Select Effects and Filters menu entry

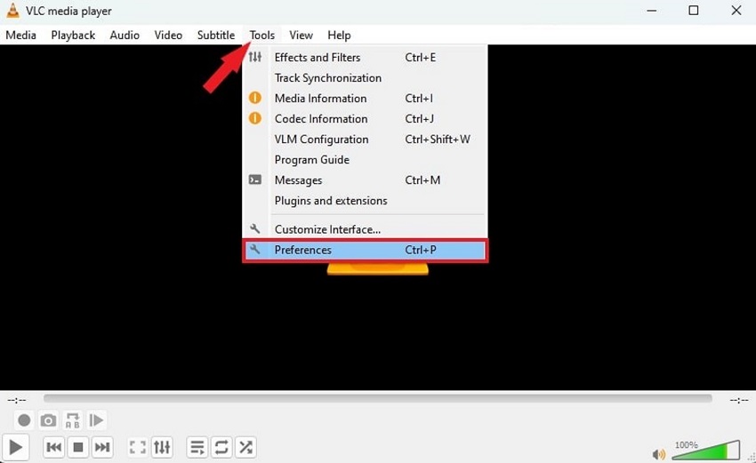365,58
